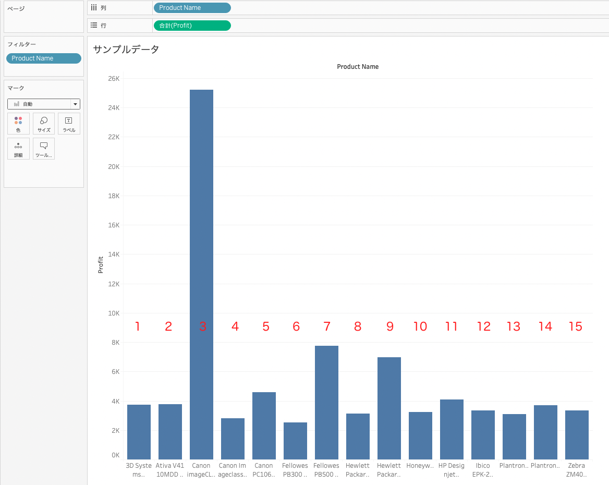Click the Zebra ZM40.. axis label
Viewport: 609px width, 485px height.
[x=576, y=470]
